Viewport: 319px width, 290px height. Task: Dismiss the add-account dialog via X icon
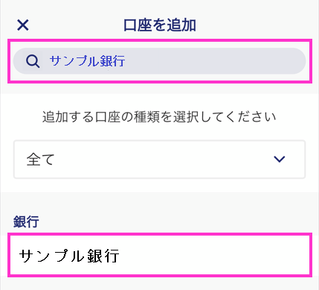tap(23, 25)
